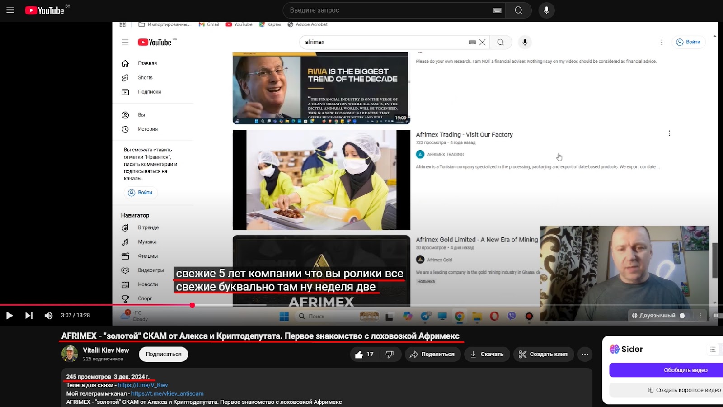Open the t.me/V_Kiev link
Screen dimensions: 723x407
[x=143, y=385]
